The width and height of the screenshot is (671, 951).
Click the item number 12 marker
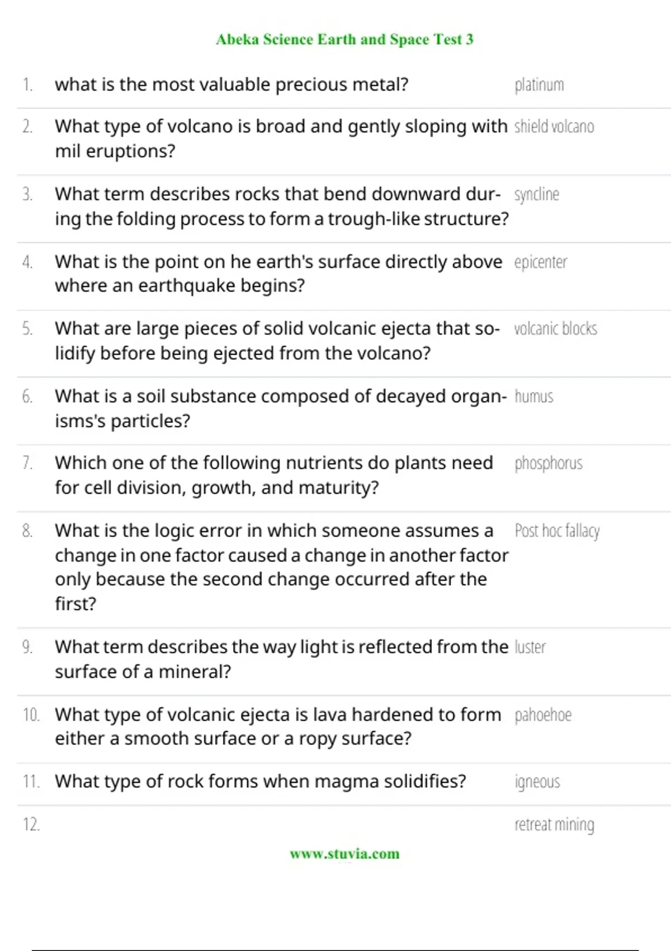[x=31, y=825]
